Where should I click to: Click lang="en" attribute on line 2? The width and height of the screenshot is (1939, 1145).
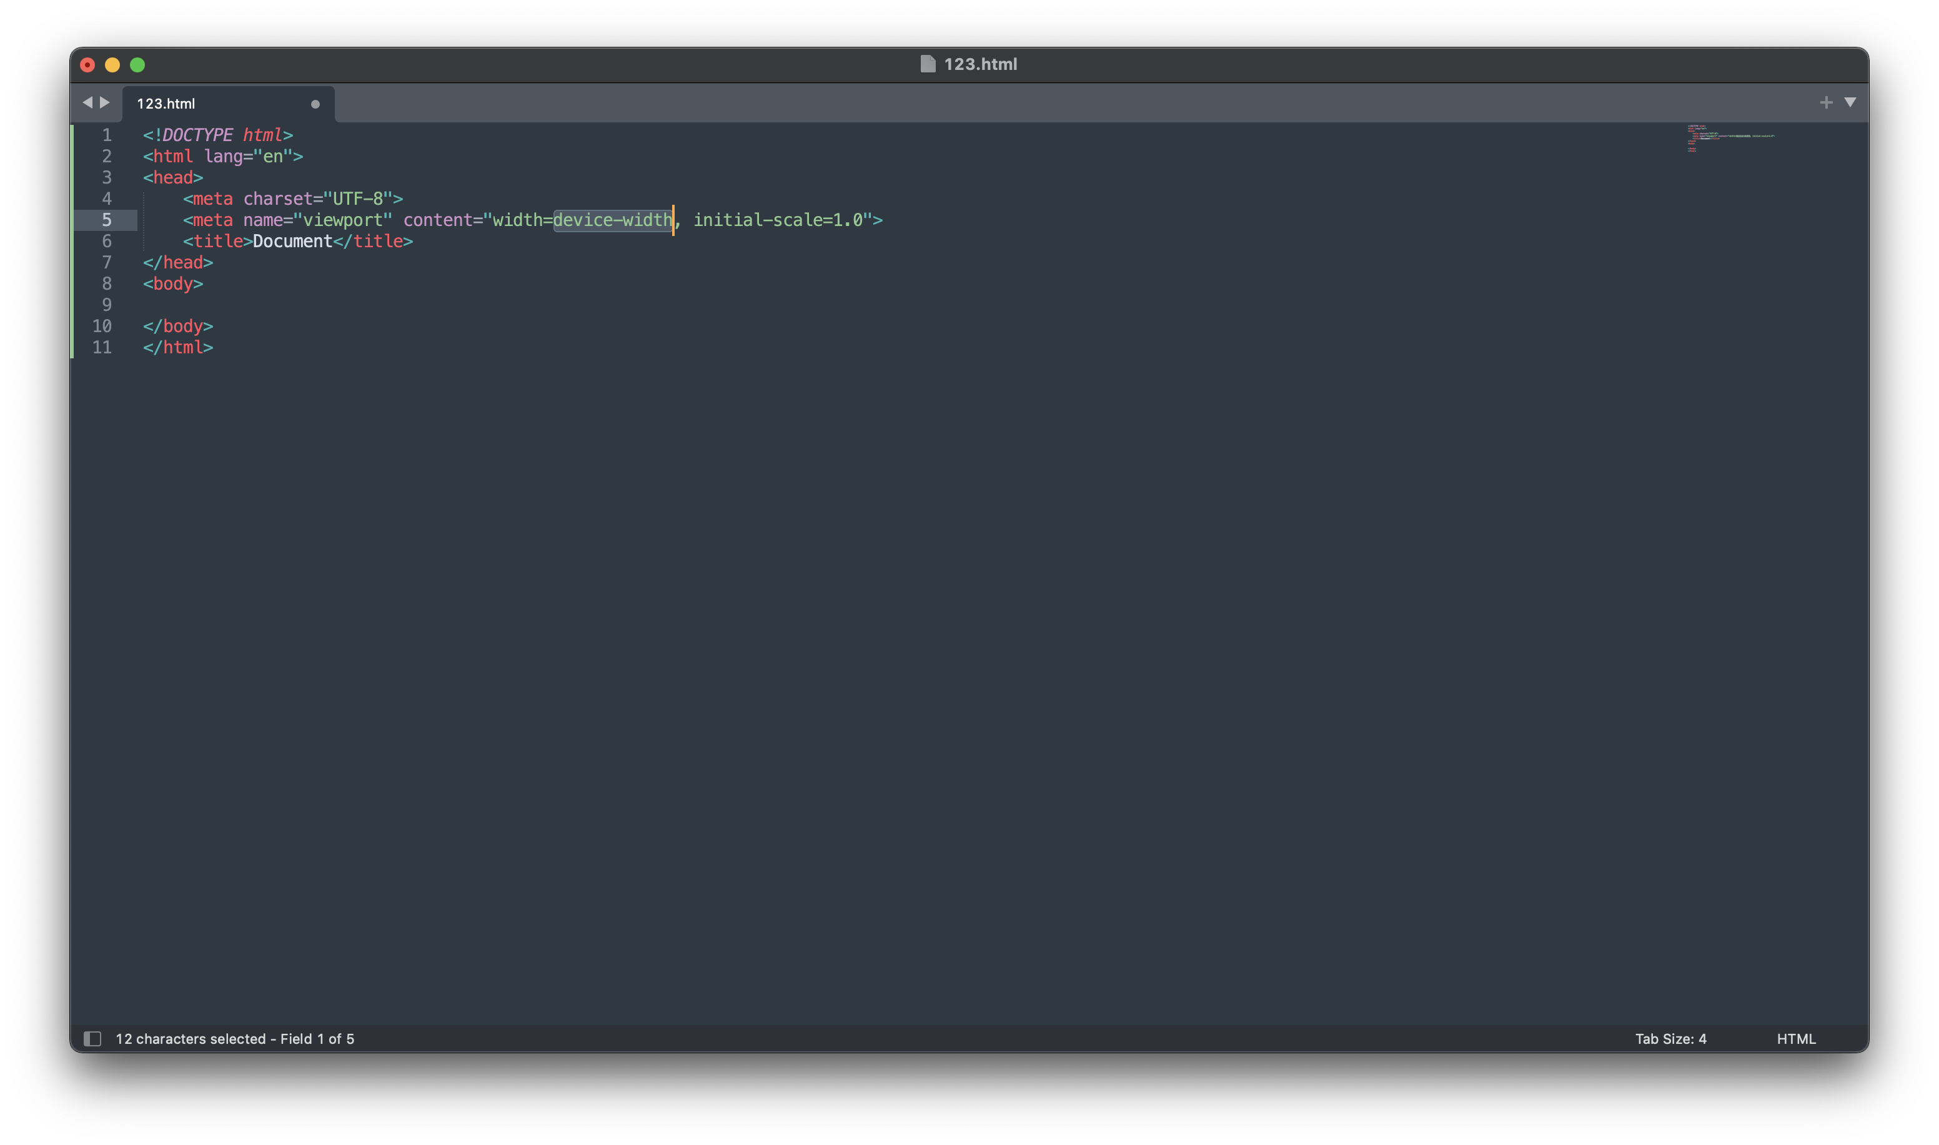coord(249,156)
